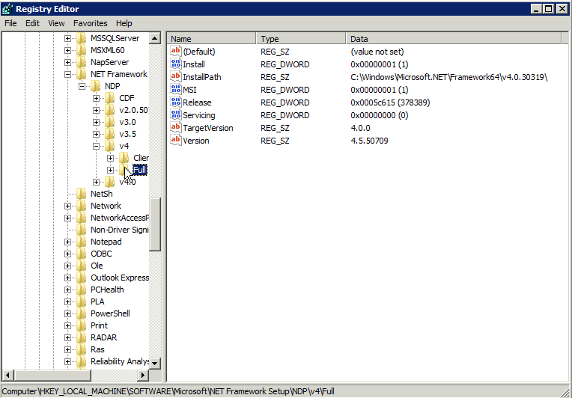The image size is (572, 398).
Task: Expand the MSSQLServer key
Action: (x=67, y=38)
